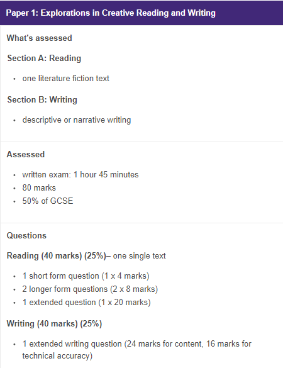Viewport: 283px width, 368px height.
Task: Click the "Section A: Reading" heading
Action: pos(44,59)
